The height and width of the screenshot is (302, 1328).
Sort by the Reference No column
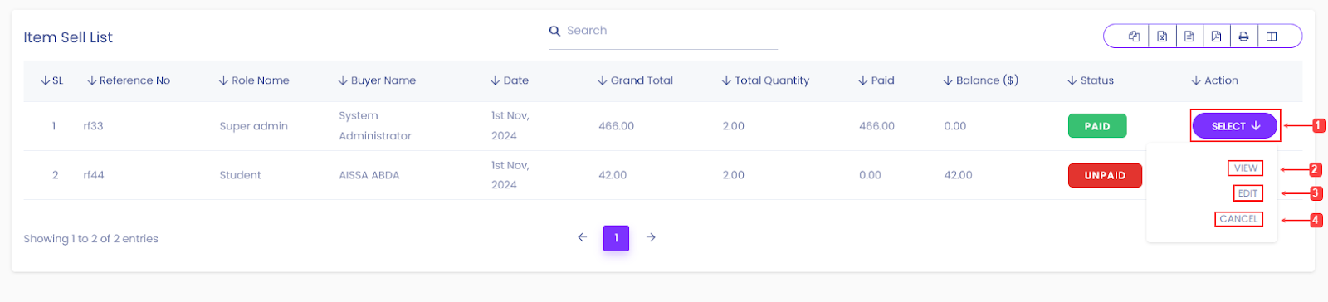tap(129, 80)
